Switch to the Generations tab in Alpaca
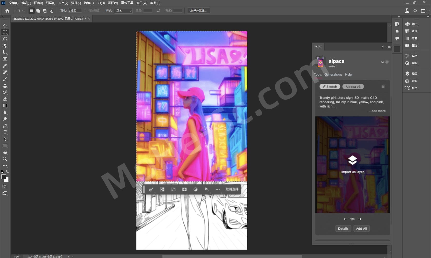 tap(333, 75)
